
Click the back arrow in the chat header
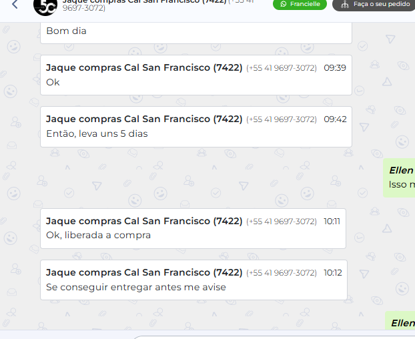click(x=15, y=6)
